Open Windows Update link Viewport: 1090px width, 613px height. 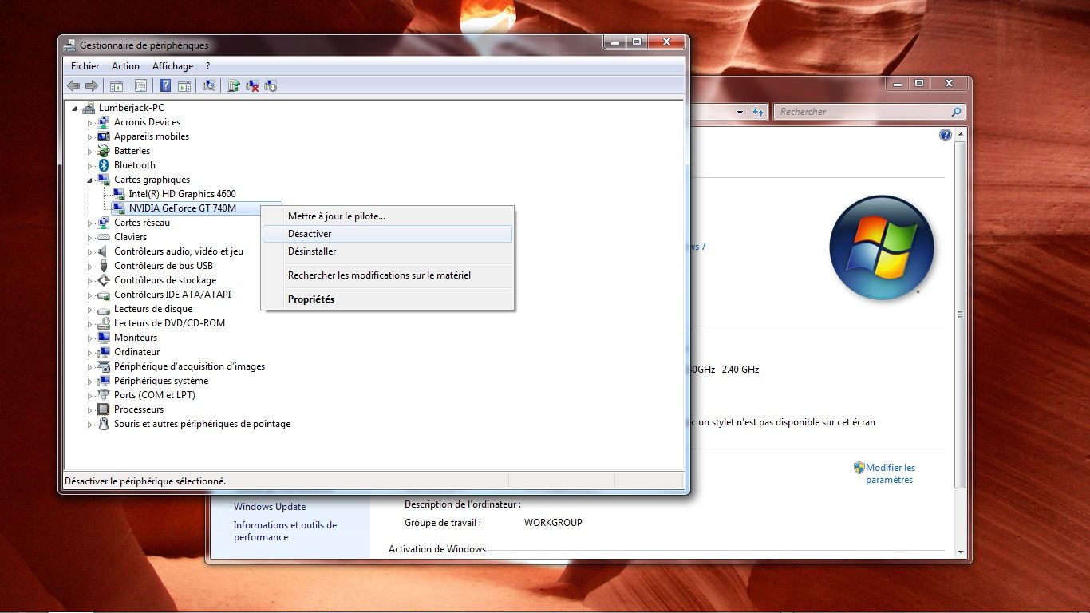(270, 507)
